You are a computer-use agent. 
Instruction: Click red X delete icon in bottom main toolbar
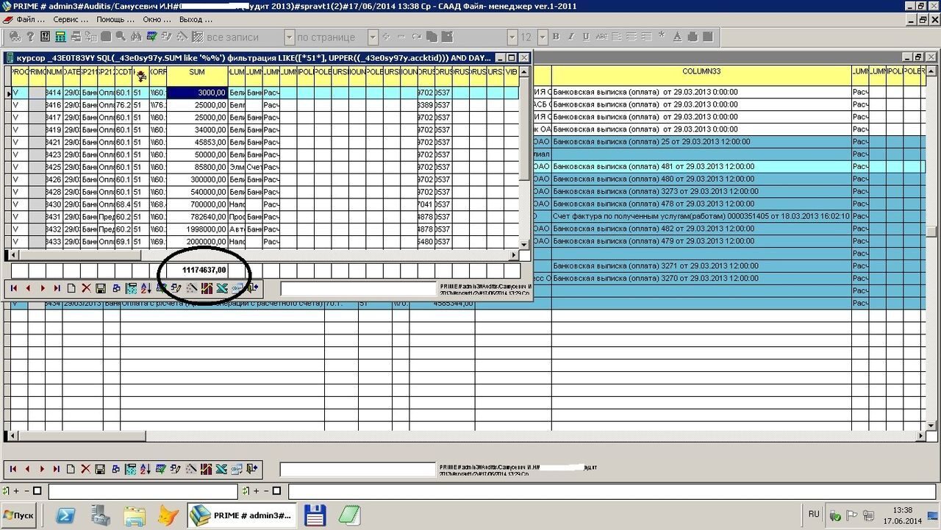86,469
